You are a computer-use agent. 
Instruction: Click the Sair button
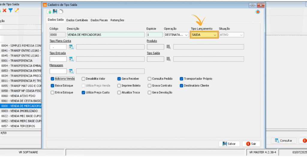[x=251, y=144]
